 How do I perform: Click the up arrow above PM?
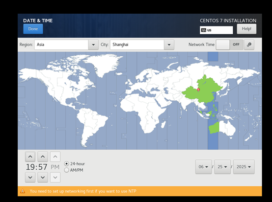[x=55, y=157]
